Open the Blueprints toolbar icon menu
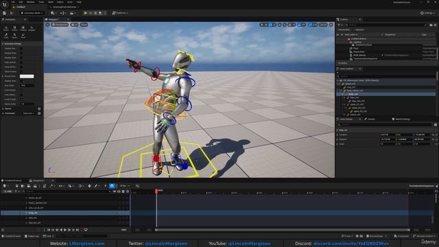439x247 pixels. pyautogui.click(x=63, y=13)
